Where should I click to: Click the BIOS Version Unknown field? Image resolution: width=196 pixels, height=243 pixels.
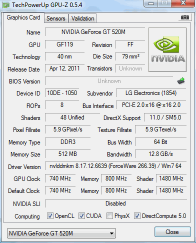pyautogui.click(x=109, y=81)
